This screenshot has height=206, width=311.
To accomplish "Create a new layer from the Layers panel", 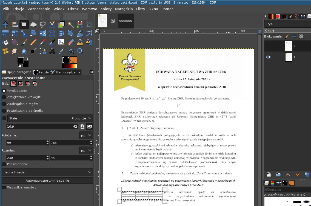I will [269, 174].
